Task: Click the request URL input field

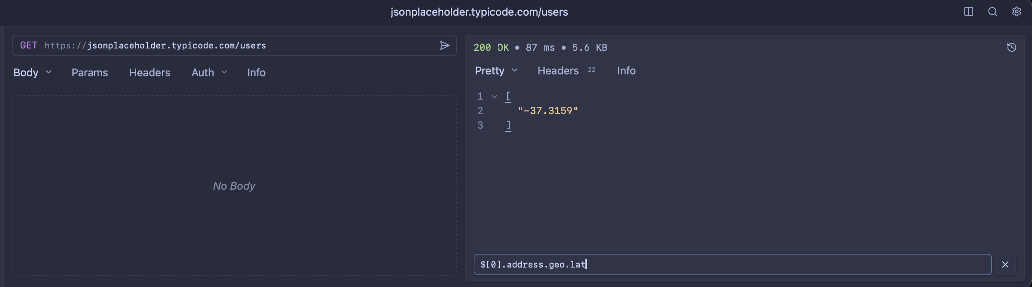Action: click(x=240, y=46)
